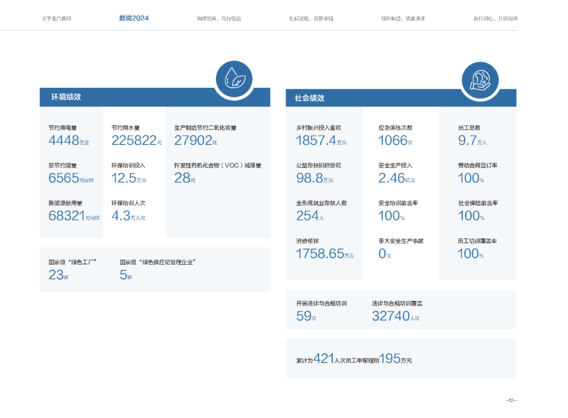This screenshot has height=418, width=568.
Task: Click the 应急演练次数 value 1066
Action: [x=393, y=140]
